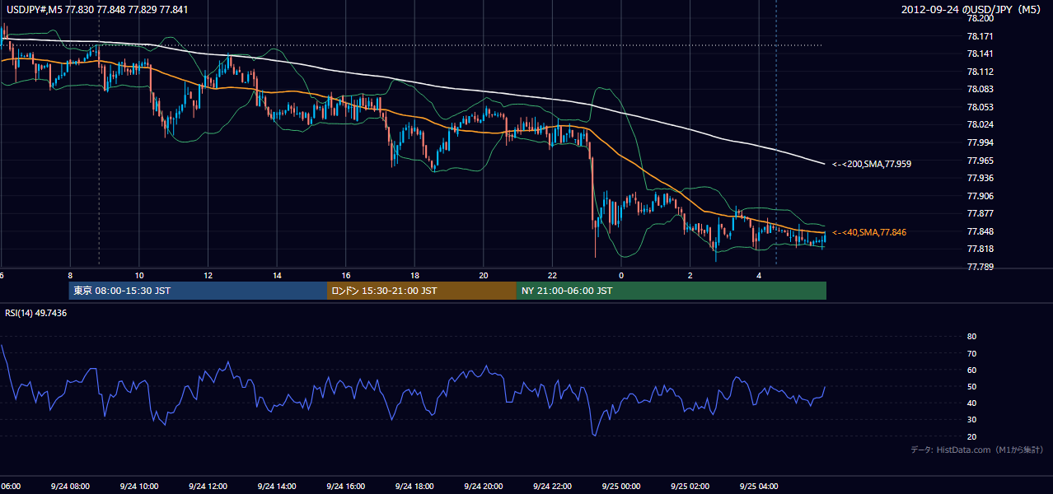Click price axis value 78.024
Screen dimensions: 1053x494
point(979,125)
